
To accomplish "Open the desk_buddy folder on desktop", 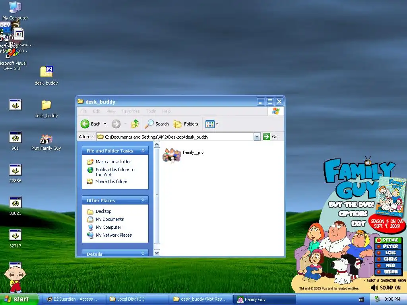I will point(46,108).
